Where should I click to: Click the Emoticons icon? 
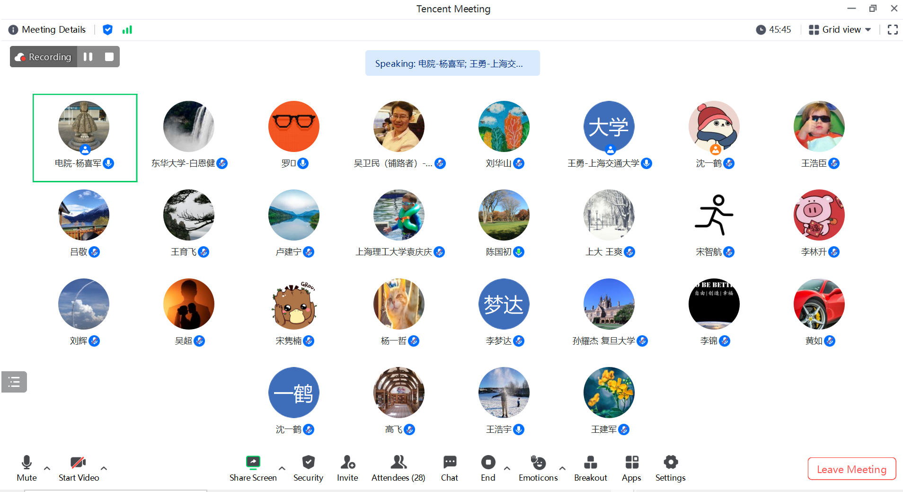click(538, 468)
